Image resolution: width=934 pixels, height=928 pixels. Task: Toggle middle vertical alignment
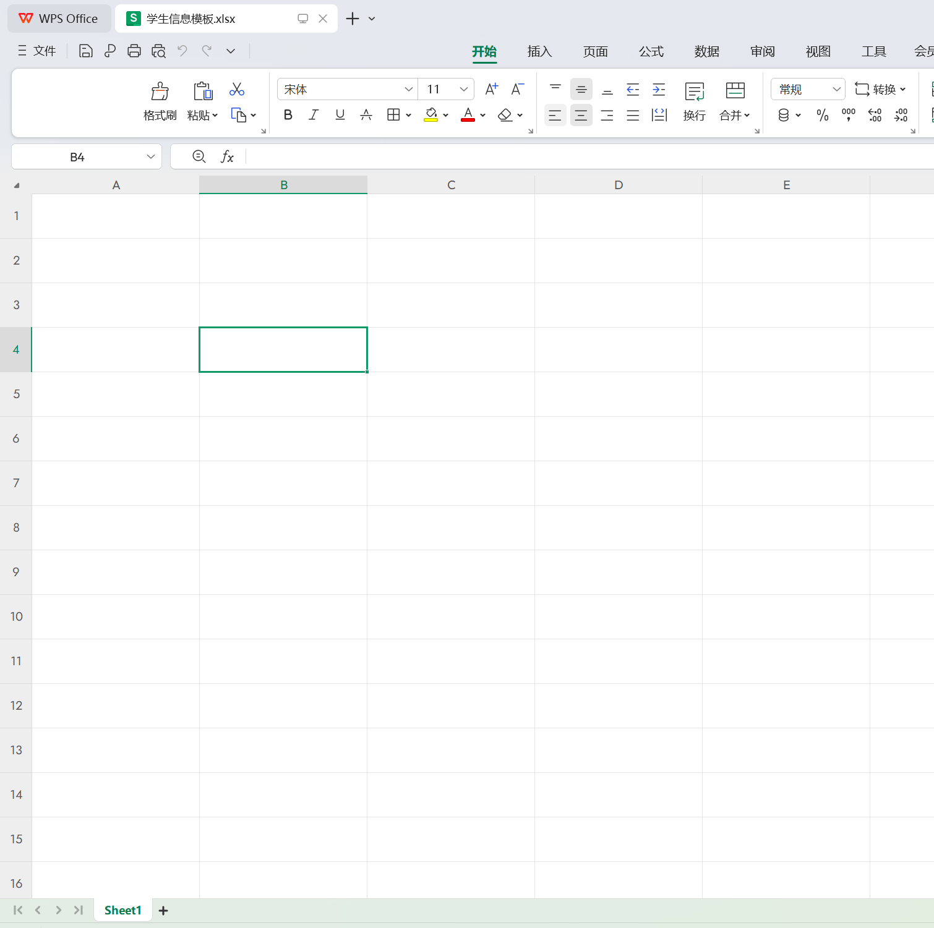coord(581,90)
